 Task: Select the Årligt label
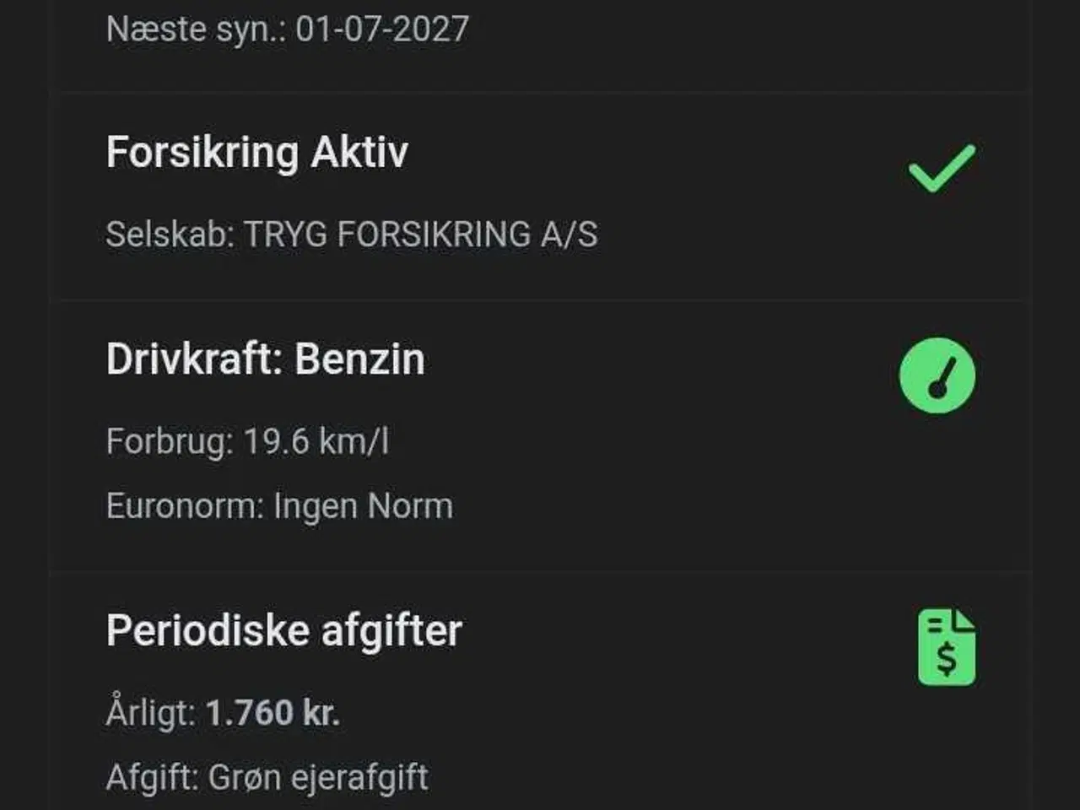pyautogui.click(x=151, y=713)
